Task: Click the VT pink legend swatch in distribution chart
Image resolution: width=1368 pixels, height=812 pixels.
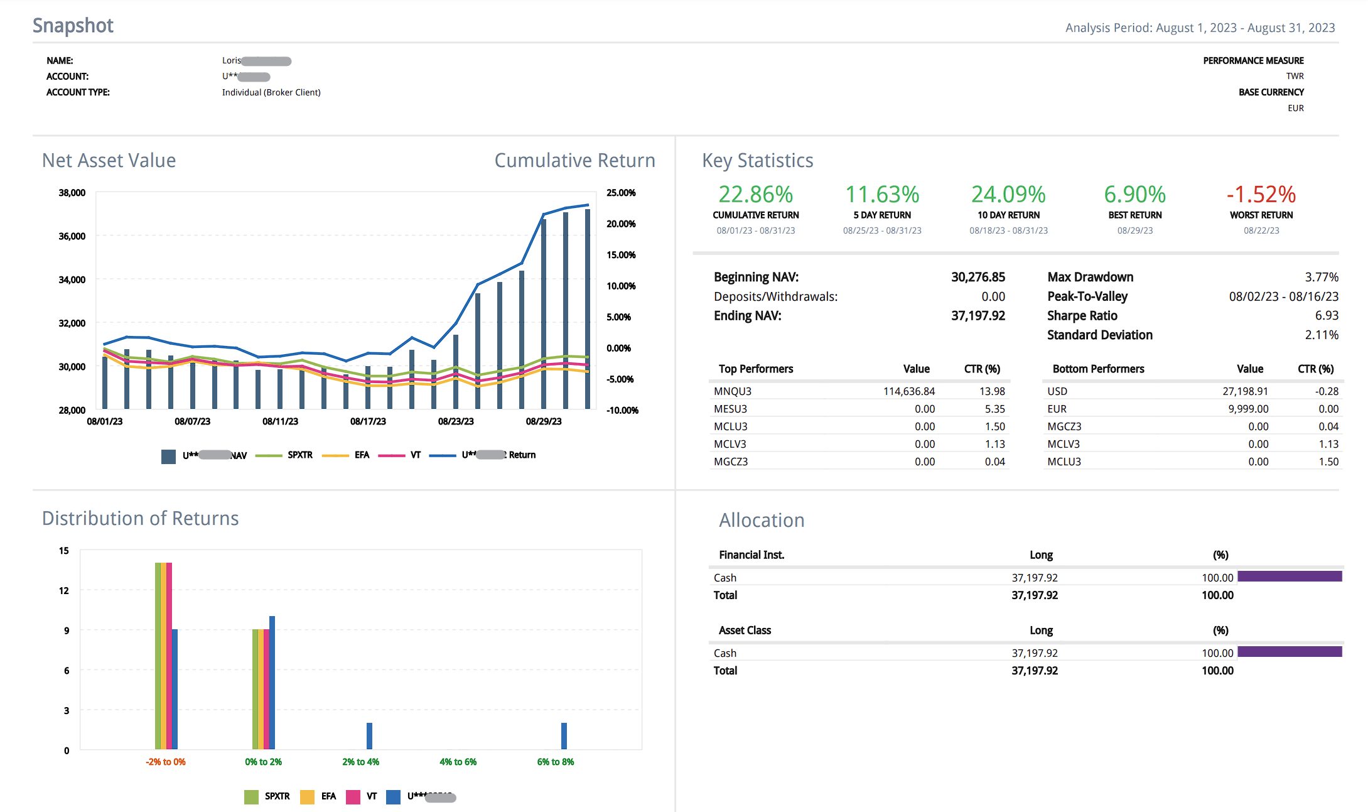Action: [353, 796]
